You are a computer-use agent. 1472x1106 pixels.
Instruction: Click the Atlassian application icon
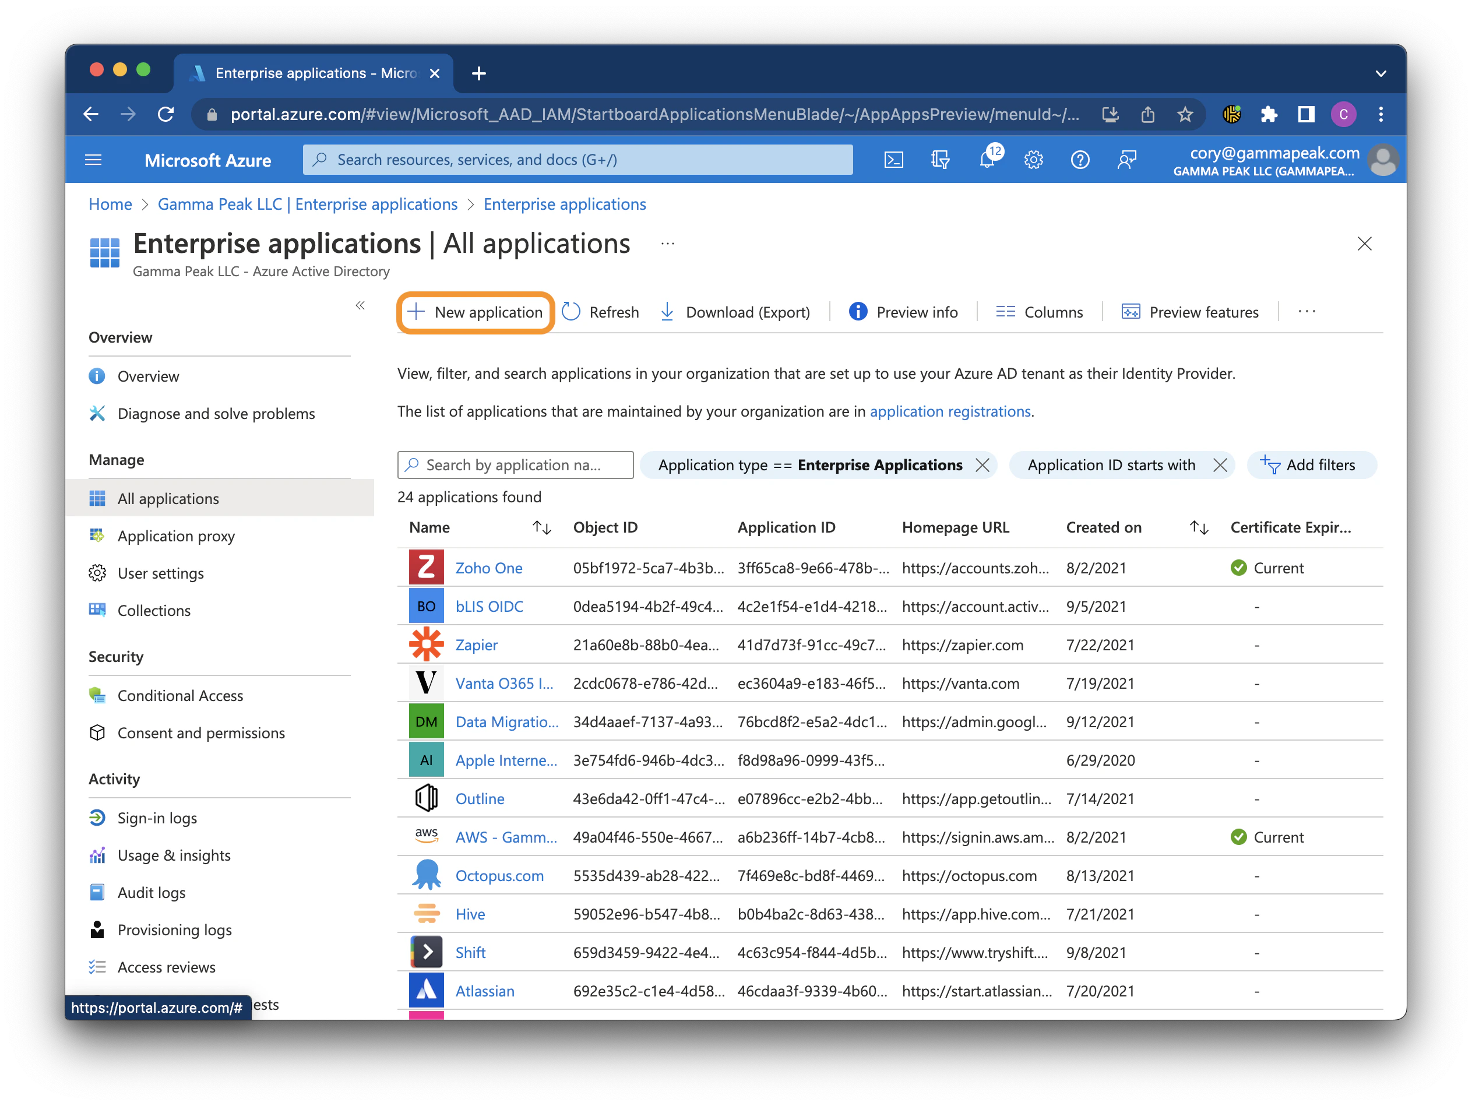425,990
